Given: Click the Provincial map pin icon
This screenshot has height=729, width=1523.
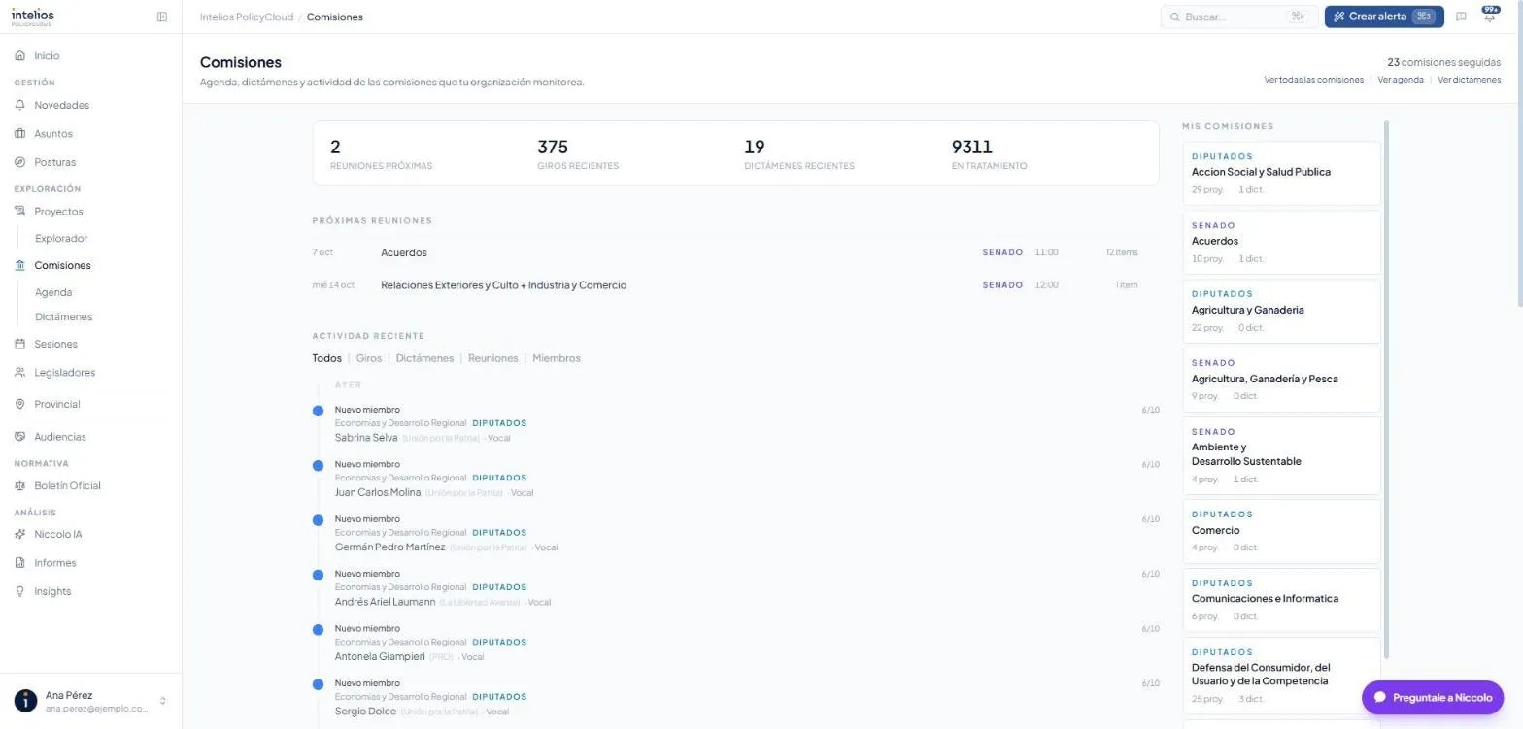Looking at the screenshot, I should coord(20,404).
